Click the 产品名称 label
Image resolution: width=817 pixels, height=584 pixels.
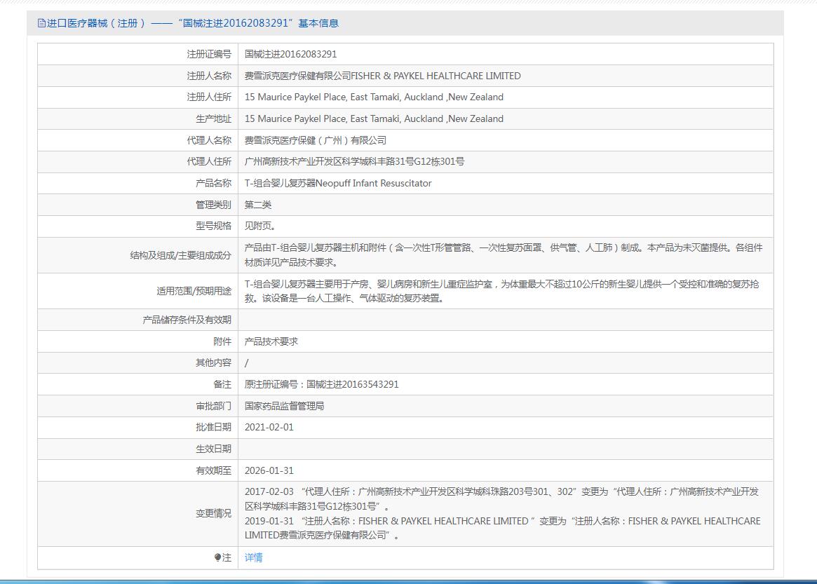213,184
